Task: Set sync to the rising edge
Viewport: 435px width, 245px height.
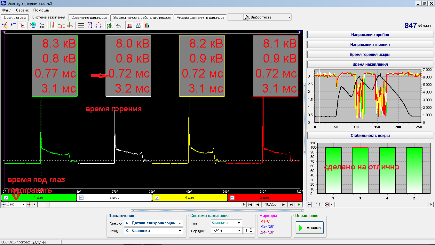Action: [13, 26]
